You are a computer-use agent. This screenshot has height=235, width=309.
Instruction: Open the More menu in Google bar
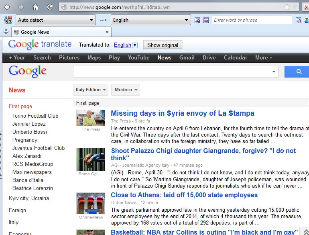264,57
